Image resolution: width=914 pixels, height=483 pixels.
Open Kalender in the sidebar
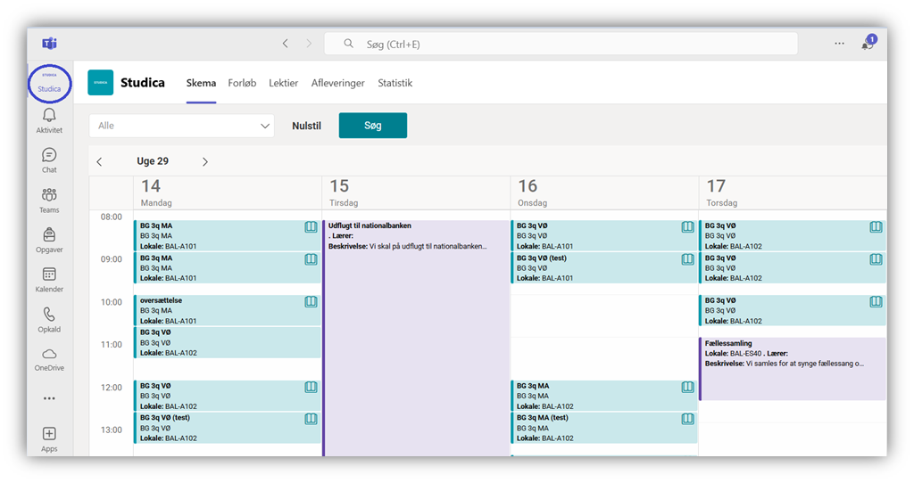point(50,280)
